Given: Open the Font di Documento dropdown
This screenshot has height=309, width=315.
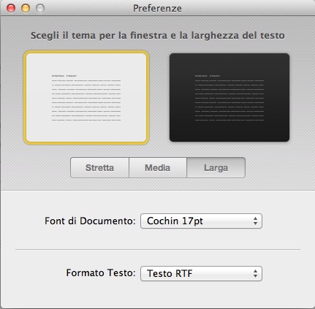Looking at the screenshot, I should (201, 221).
